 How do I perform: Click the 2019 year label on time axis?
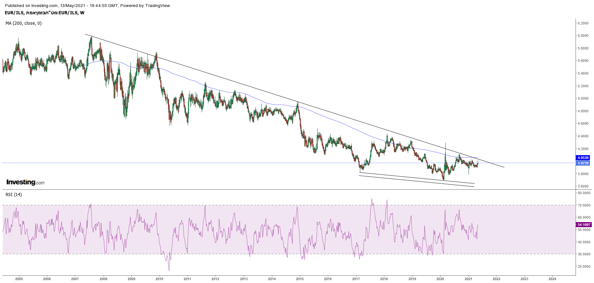pyautogui.click(x=412, y=279)
